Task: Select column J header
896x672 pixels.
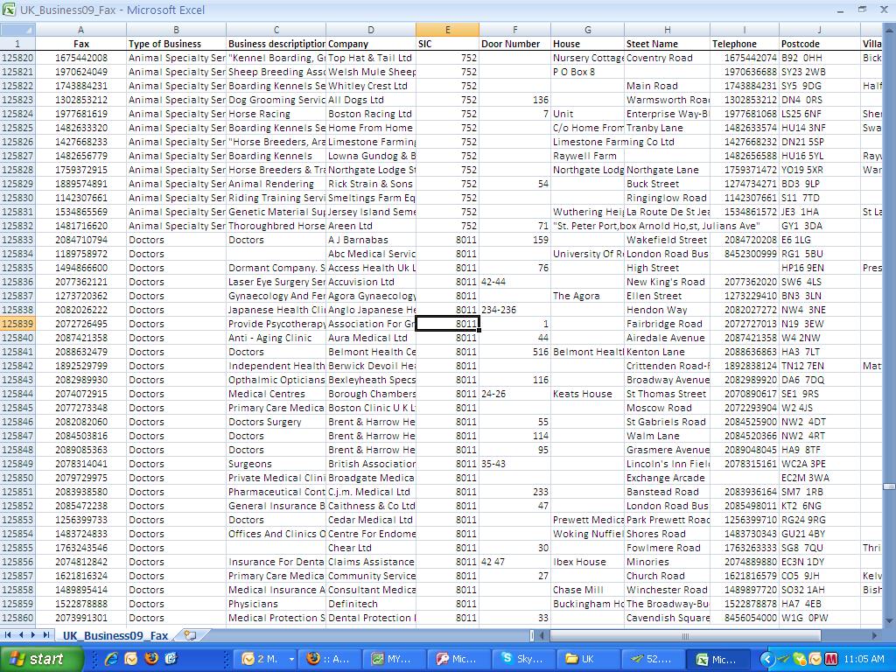Action: [x=819, y=29]
